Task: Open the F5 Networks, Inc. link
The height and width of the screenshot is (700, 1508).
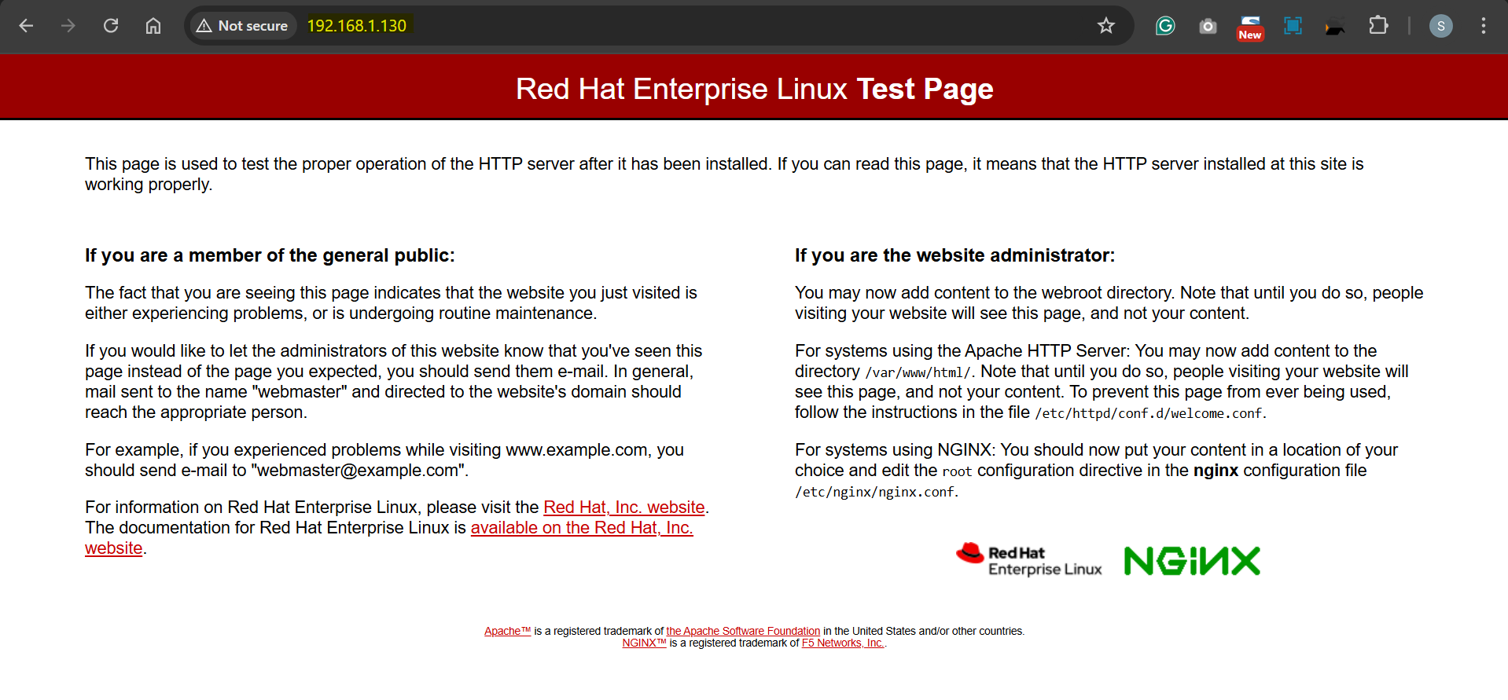Action: tap(842, 643)
